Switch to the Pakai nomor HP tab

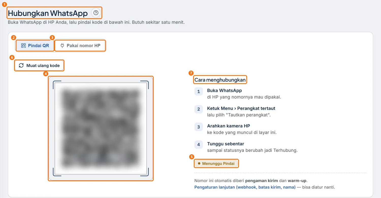(80, 46)
